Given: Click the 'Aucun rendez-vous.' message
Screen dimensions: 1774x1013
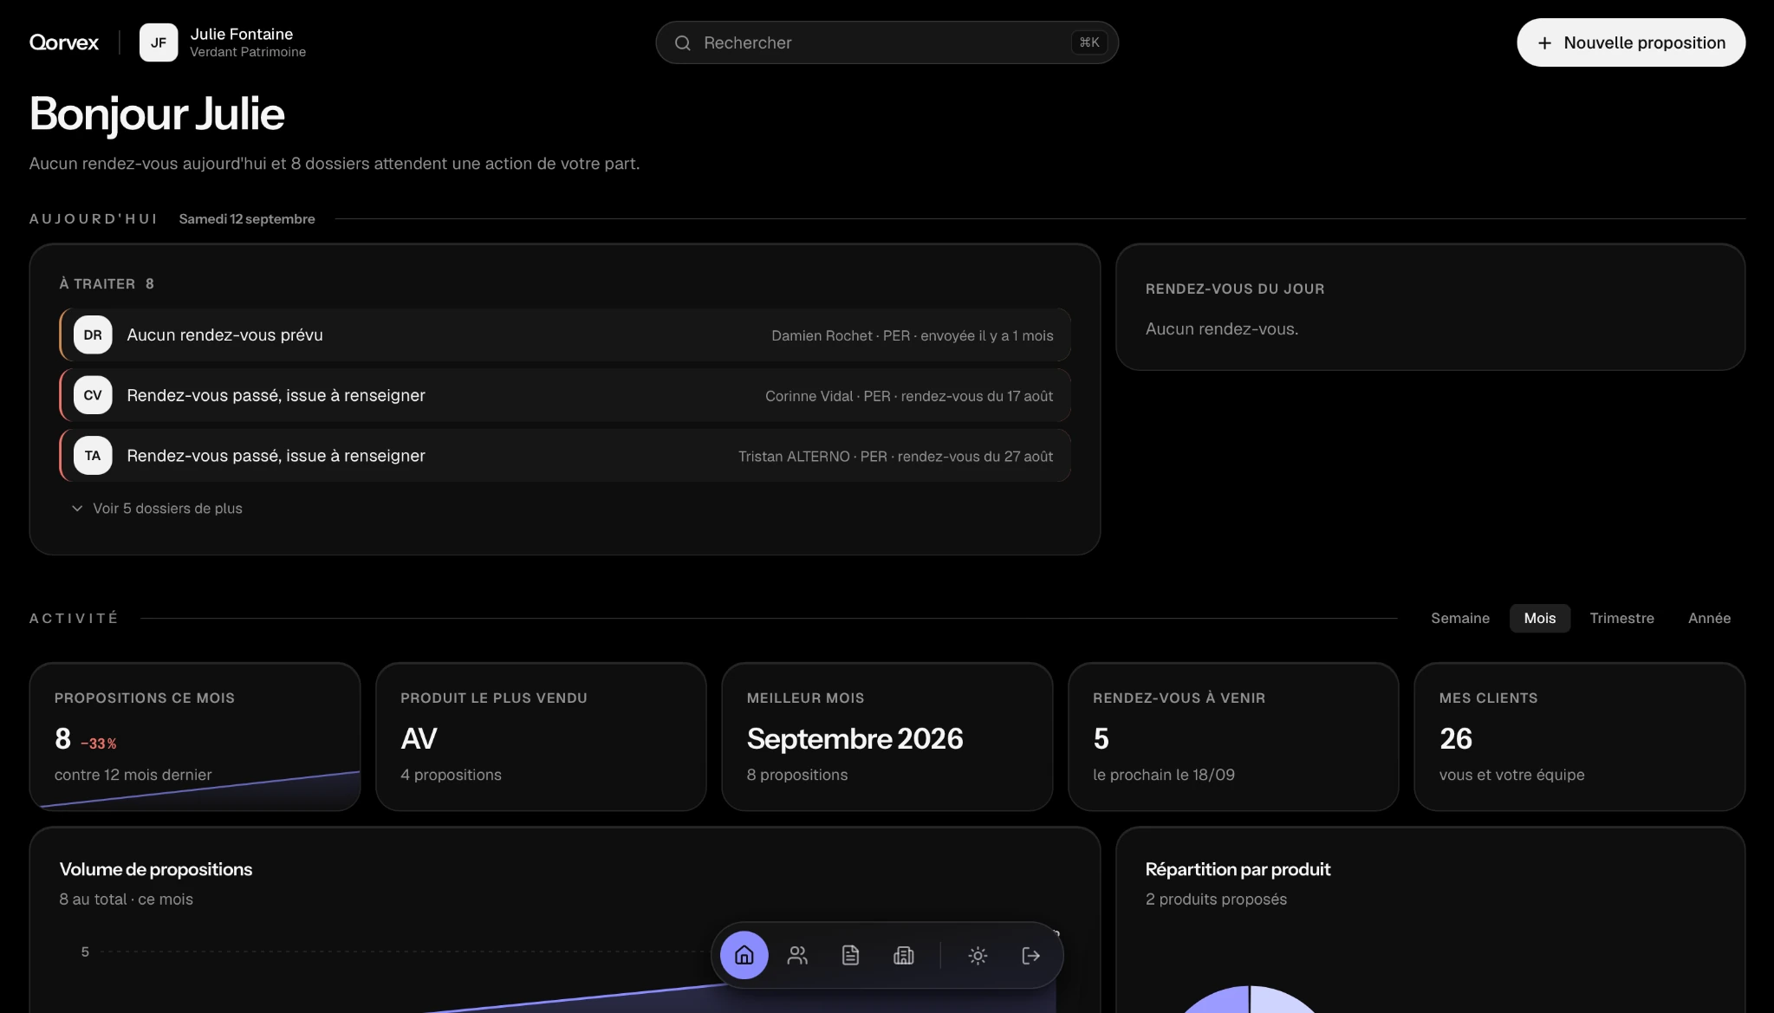Looking at the screenshot, I should point(1221,328).
